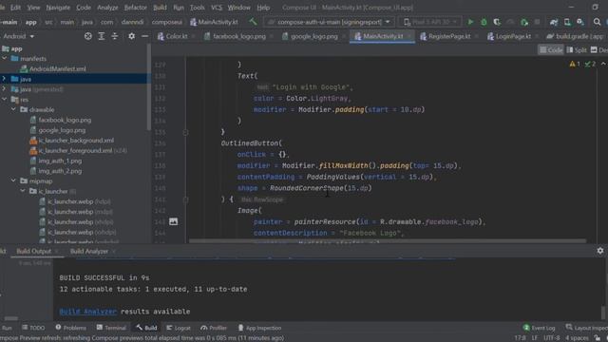Collapse the manifests folder
The width and height of the screenshot is (608, 342).
point(4,58)
